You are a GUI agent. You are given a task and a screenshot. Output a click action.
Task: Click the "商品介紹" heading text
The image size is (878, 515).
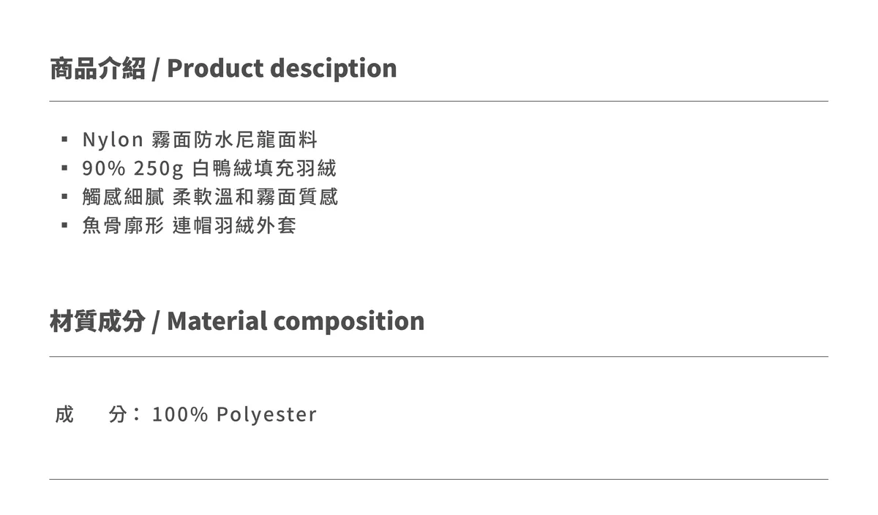pyautogui.click(x=97, y=69)
